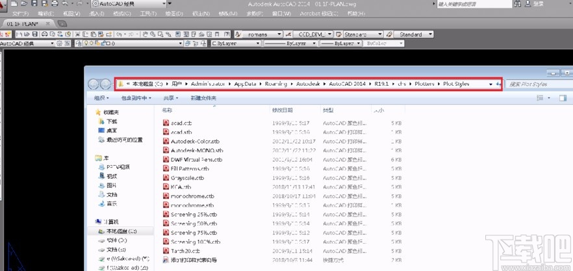Viewport: 573px width, 271px height.
Task: Click 包含到库中 in Explorer toolbar
Action: coord(136,98)
